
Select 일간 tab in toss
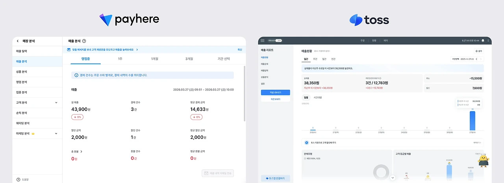pos(306,59)
